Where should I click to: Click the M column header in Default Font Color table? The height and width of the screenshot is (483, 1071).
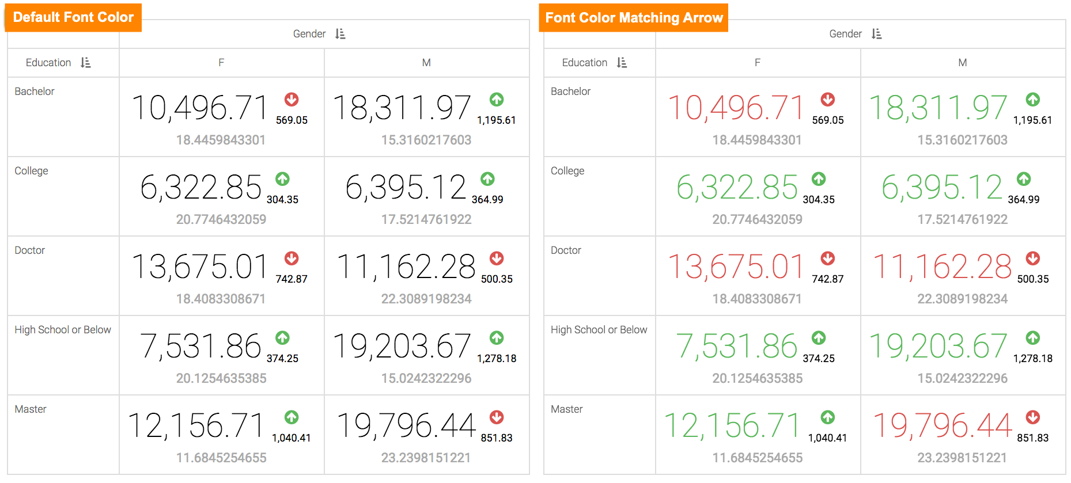[x=426, y=63]
